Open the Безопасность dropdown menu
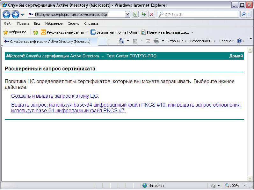 point(203,41)
